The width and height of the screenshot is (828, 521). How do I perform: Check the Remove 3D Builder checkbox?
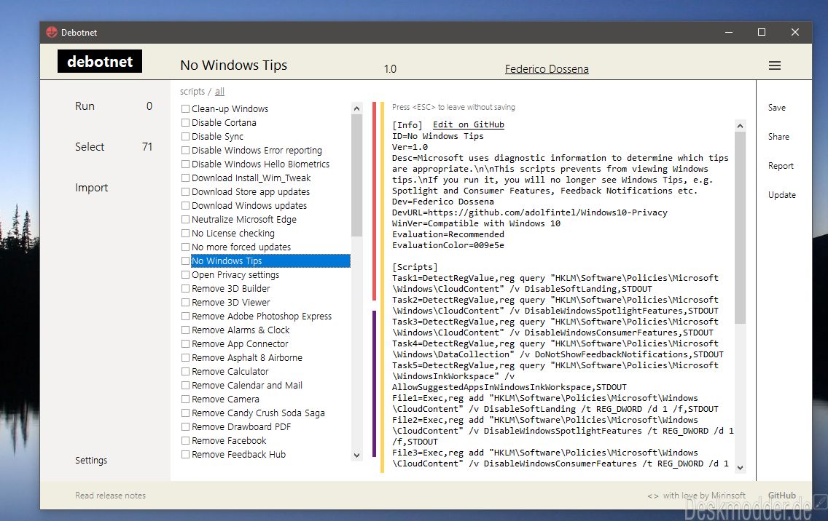185,288
